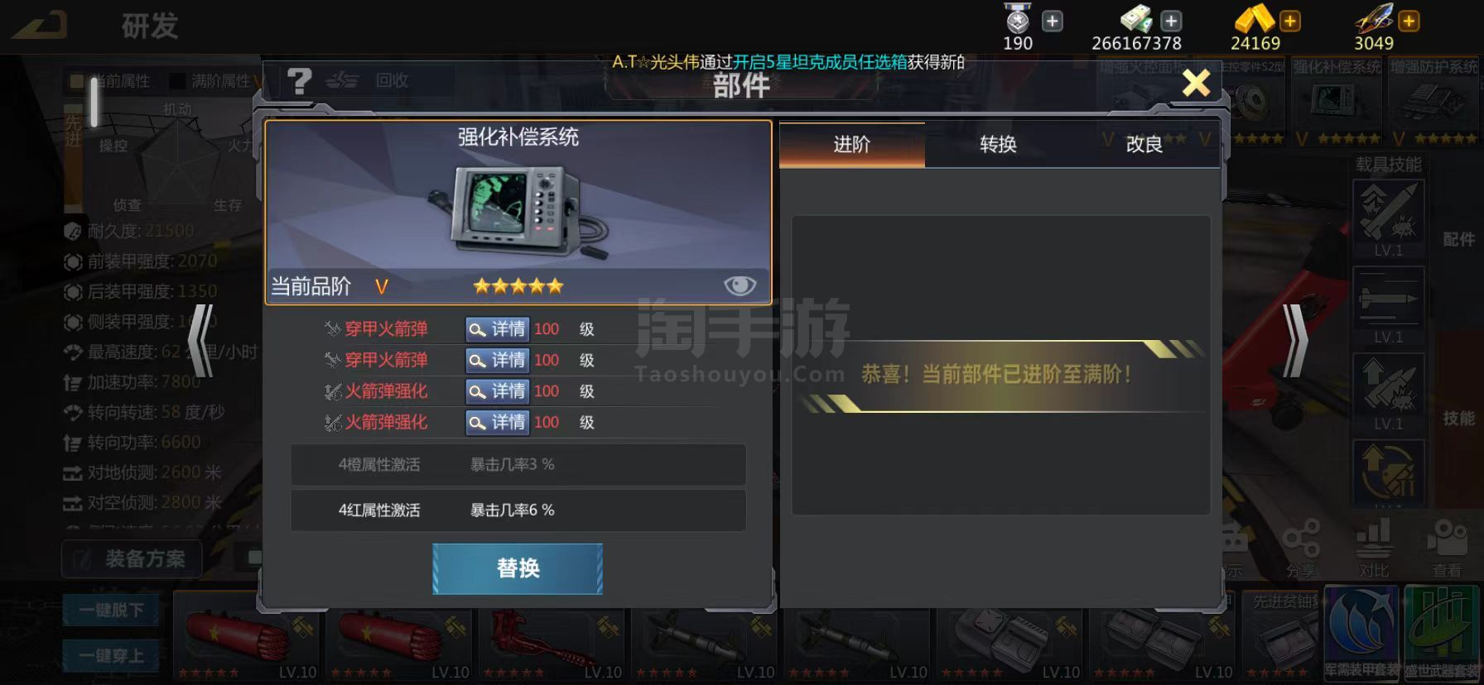Screen dimensions: 1484x685
Task: Add cash using the plus icon
Action: tap(1171, 21)
